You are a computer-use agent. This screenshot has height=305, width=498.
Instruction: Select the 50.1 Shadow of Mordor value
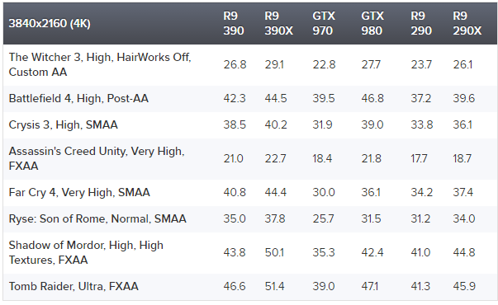coord(274,253)
